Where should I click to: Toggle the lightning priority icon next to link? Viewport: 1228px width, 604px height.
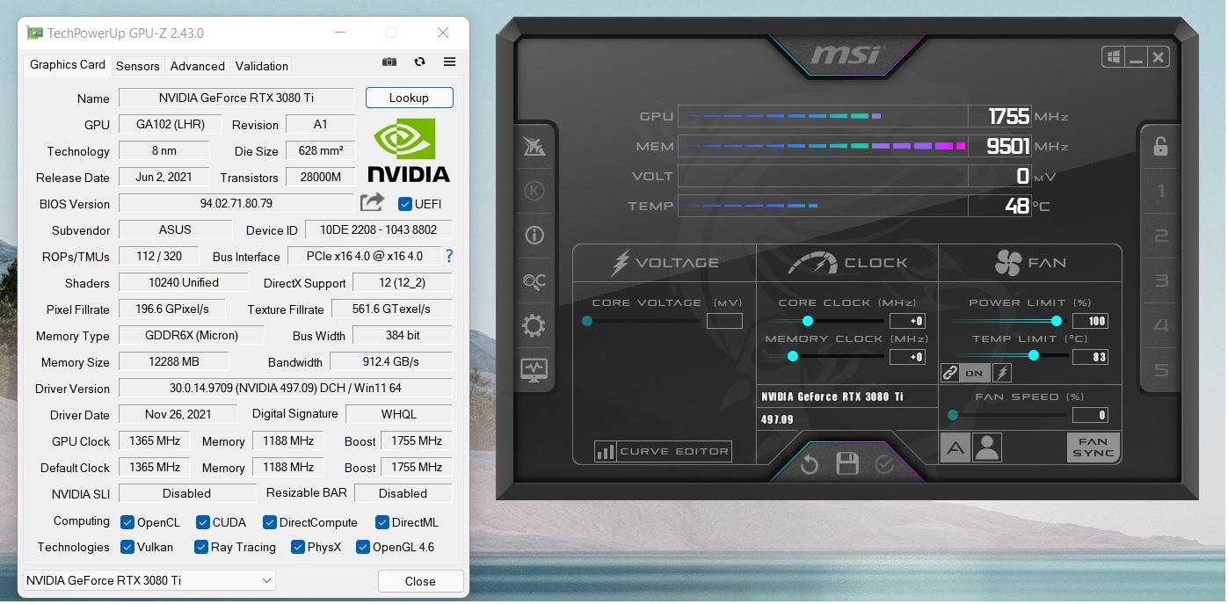[x=1002, y=373]
